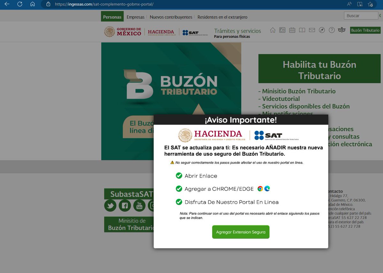Click green check beside Agregar a CHROME/EDGE
The height and width of the screenshot is (273, 383).
(x=179, y=189)
